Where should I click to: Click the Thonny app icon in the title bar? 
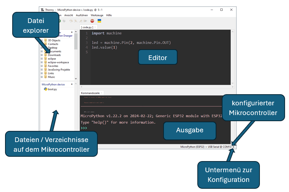coord(42,10)
